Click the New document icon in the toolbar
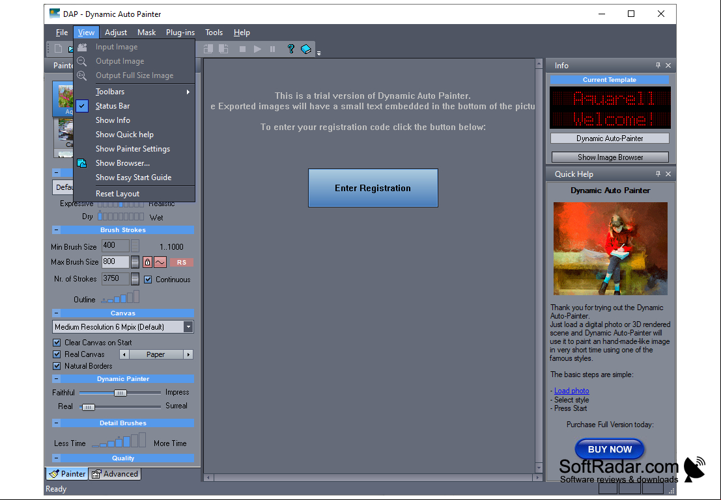Viewport: 721px width, 500px height. point(58,49)
